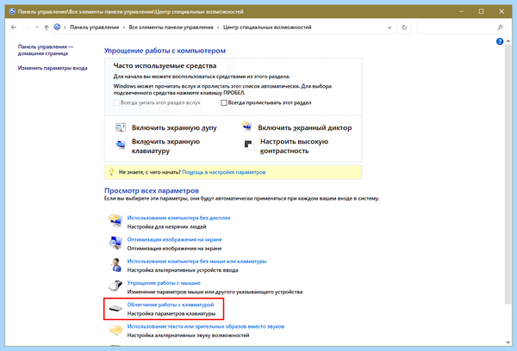Image resolution: width=517 pixels, height=351 pixels.
Task: Click text 'Настройка альтернативных звуку возможностей'
Action: point(188,336)
